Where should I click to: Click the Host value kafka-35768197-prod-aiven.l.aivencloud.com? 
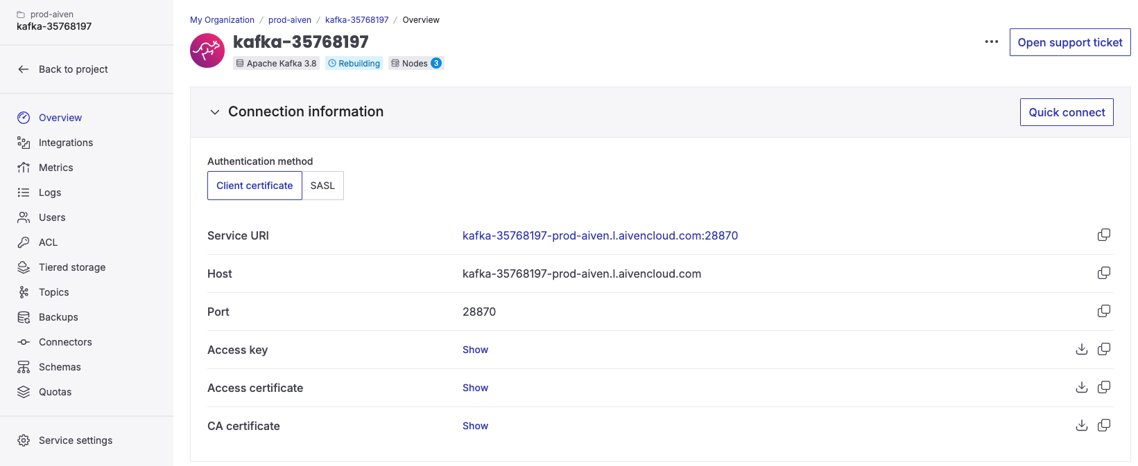582,274
